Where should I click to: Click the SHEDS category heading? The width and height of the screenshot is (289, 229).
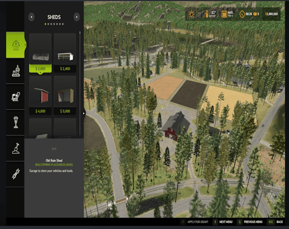pyautogui.click(x=54, y=17)
